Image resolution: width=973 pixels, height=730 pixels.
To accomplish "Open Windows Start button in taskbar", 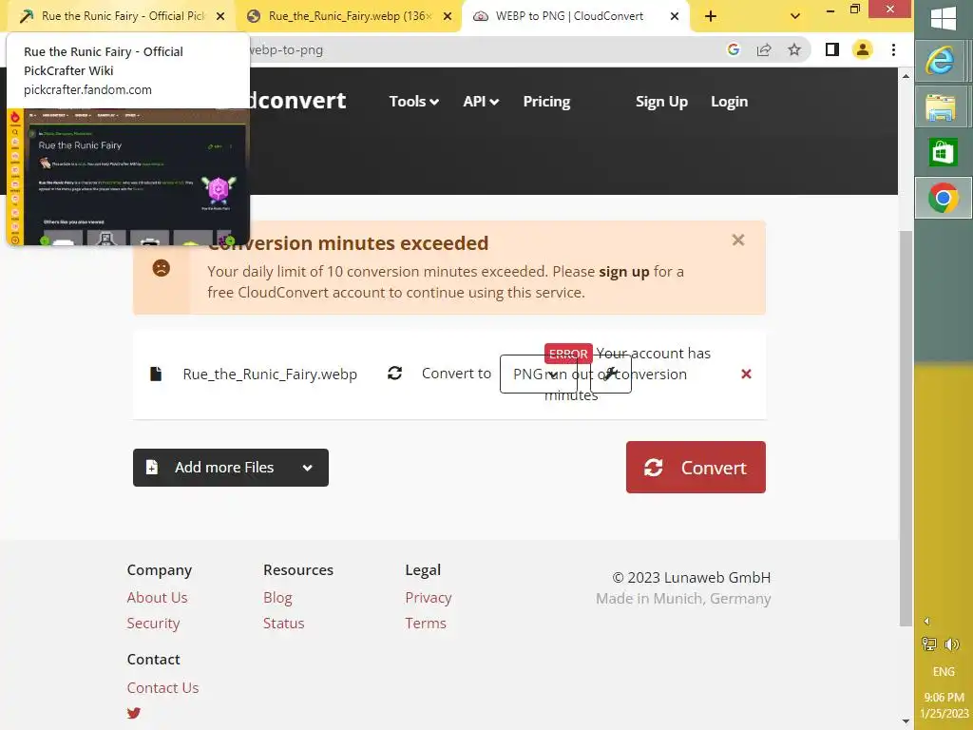I will [944, 18].
